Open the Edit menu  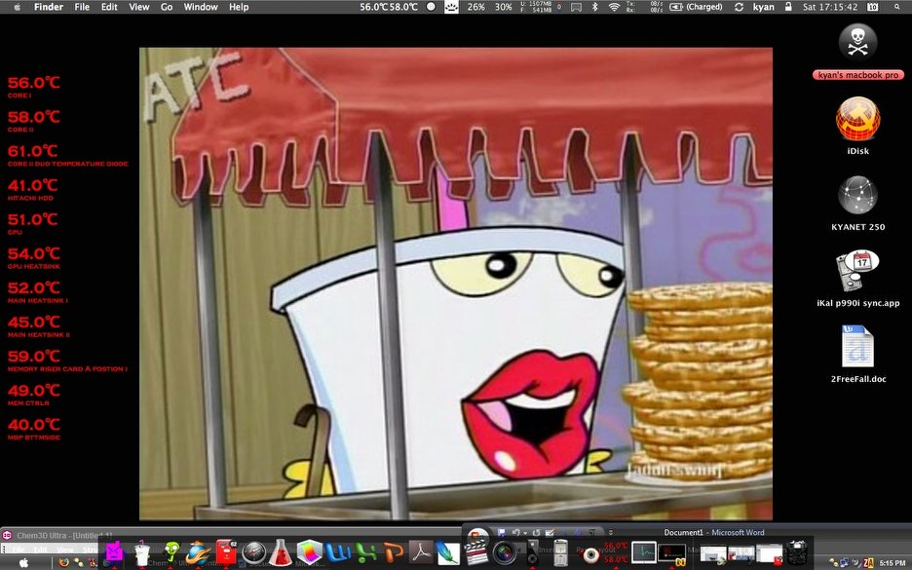point(109,7)
